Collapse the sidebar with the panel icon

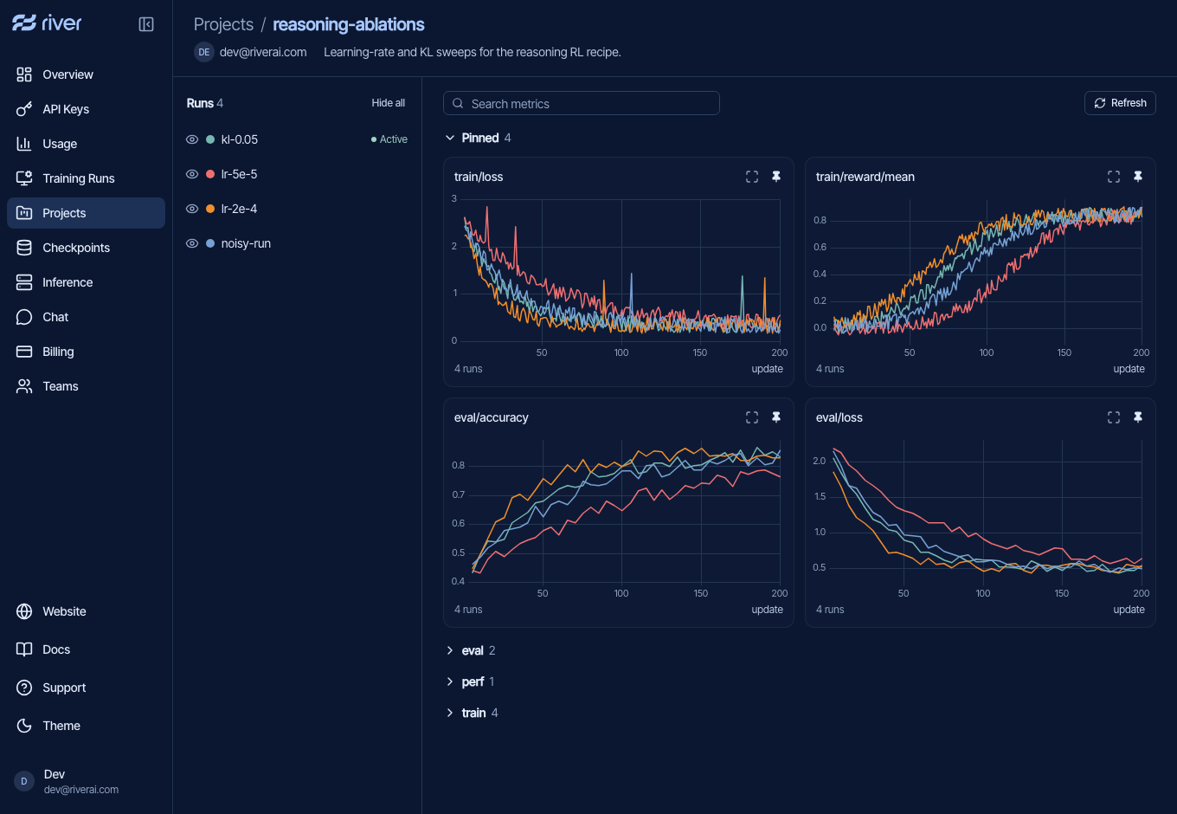coord(146,24)
